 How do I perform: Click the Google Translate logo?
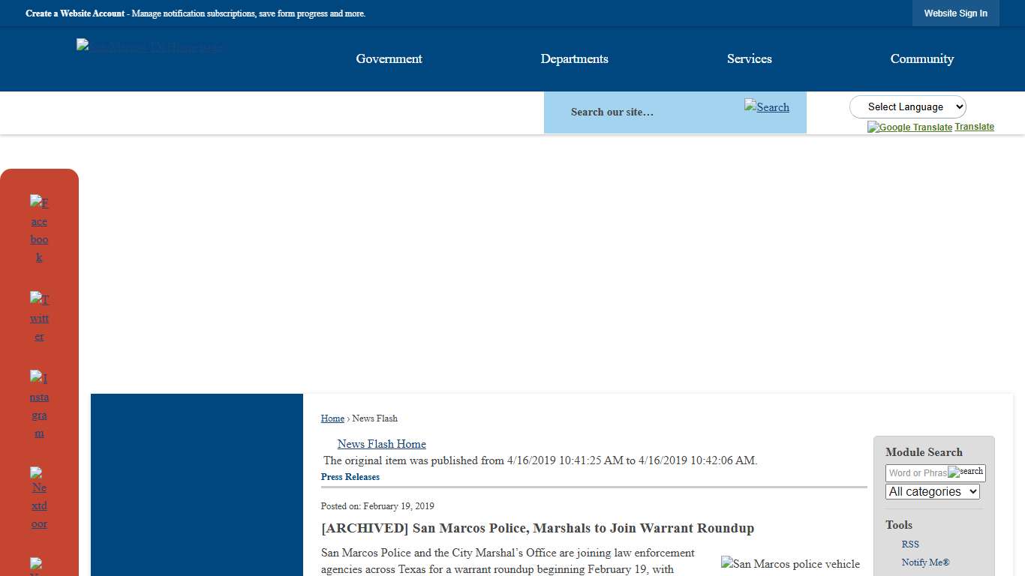909,127
